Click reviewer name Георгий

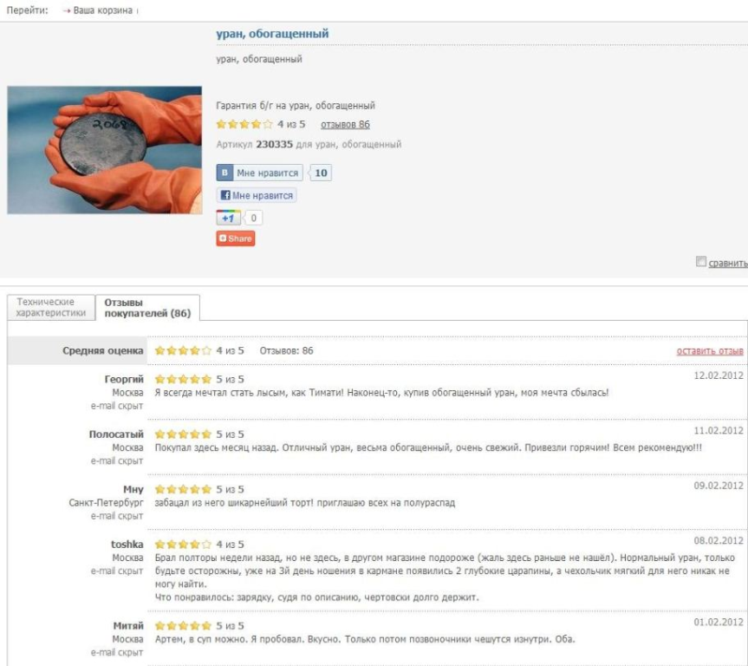pyautogui.click(x=123, y=380)
